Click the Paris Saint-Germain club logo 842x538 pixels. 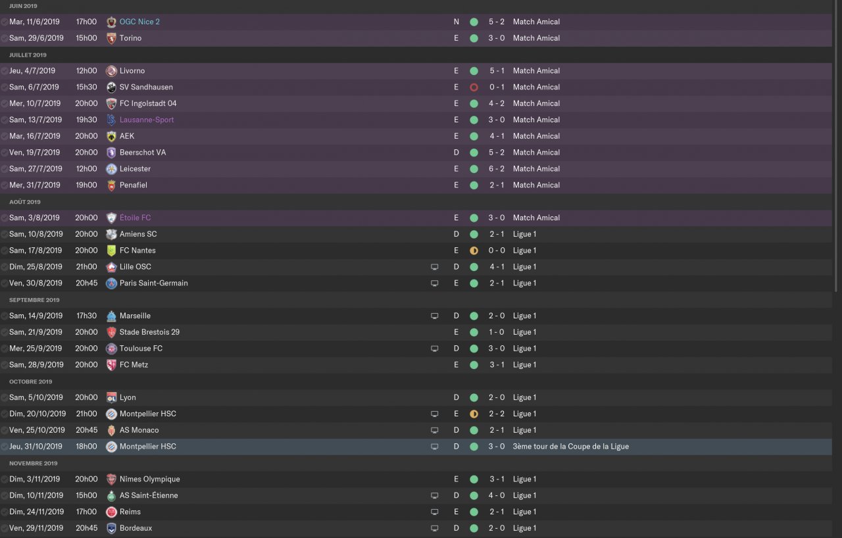[x=111, y=283]
